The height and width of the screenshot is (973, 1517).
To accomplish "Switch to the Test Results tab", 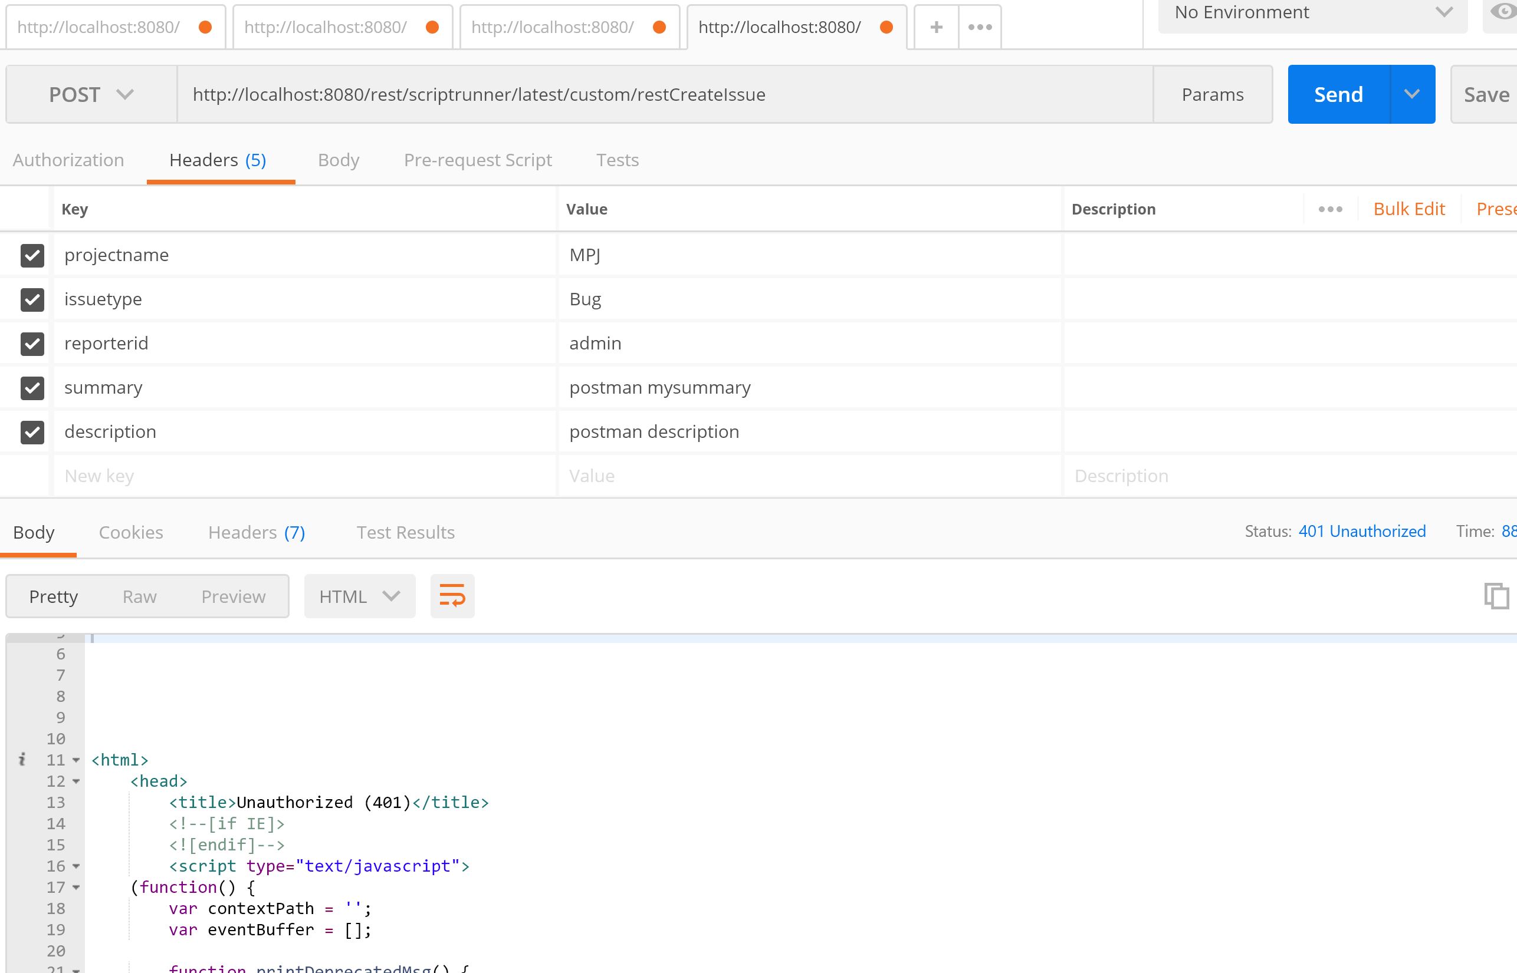I will pos(405,532).
